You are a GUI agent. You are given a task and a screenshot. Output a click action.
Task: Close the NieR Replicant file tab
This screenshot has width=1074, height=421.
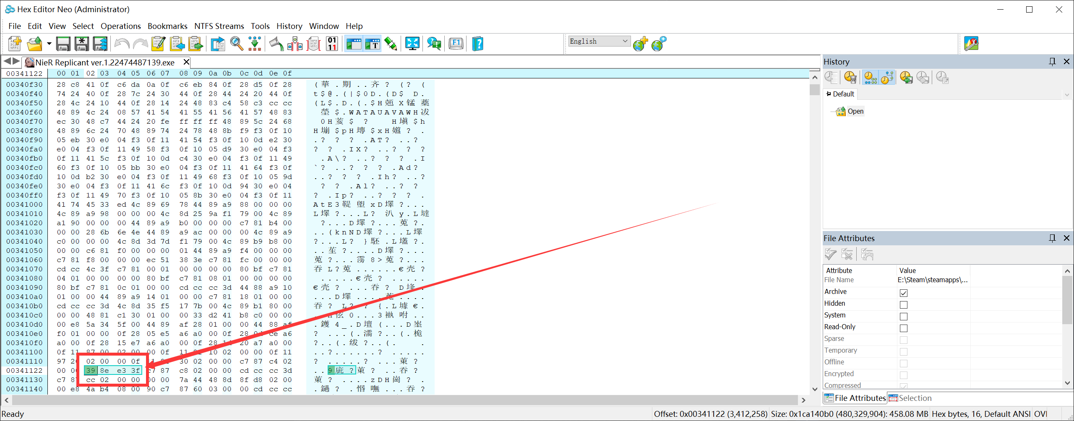tap(186, 62)
